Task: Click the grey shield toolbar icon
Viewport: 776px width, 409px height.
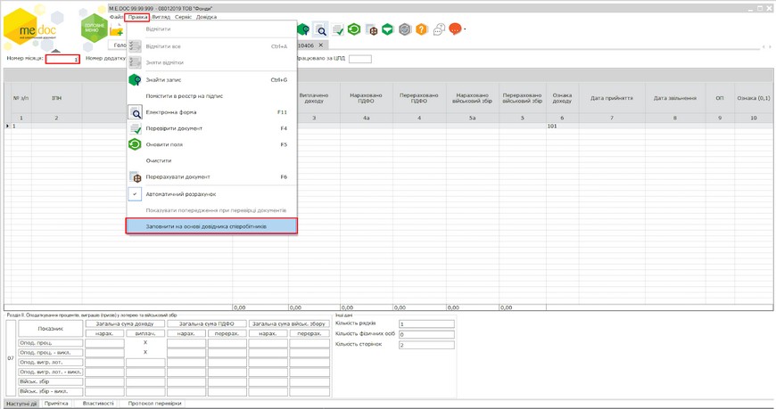Action: coord(405,30)
